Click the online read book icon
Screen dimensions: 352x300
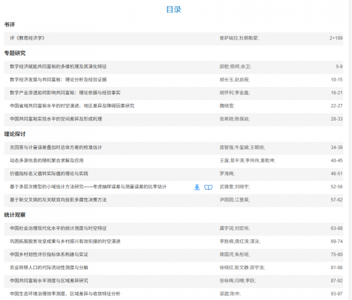pyautogui.click(x=208, y=187)
